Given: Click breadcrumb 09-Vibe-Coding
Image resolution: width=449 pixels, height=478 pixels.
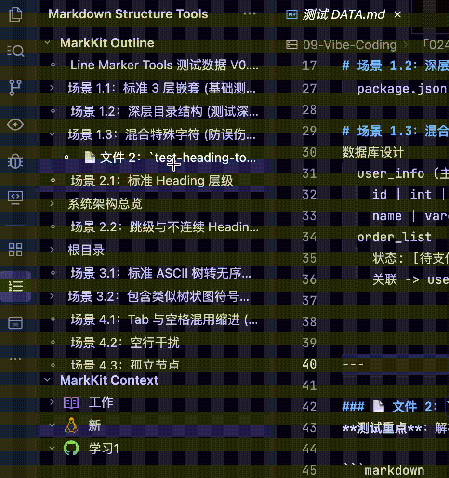Looking at the screenshot, I should pos(350,45).
